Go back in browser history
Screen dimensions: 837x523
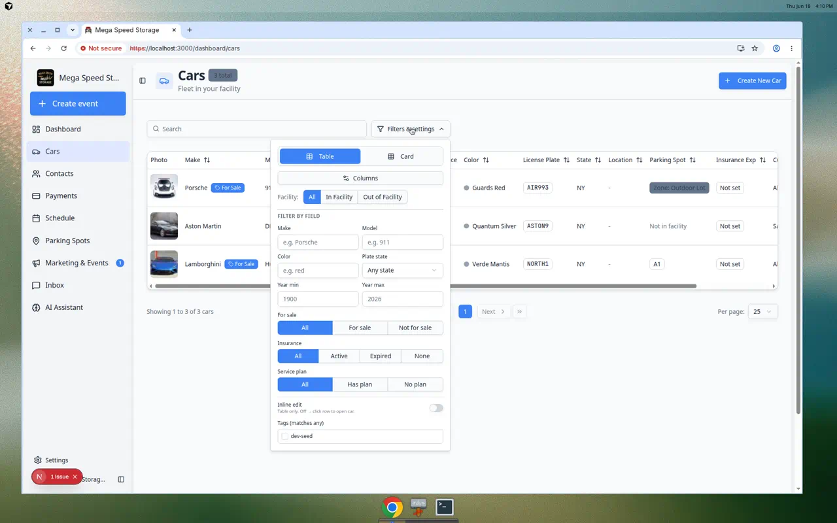(33, 48)
